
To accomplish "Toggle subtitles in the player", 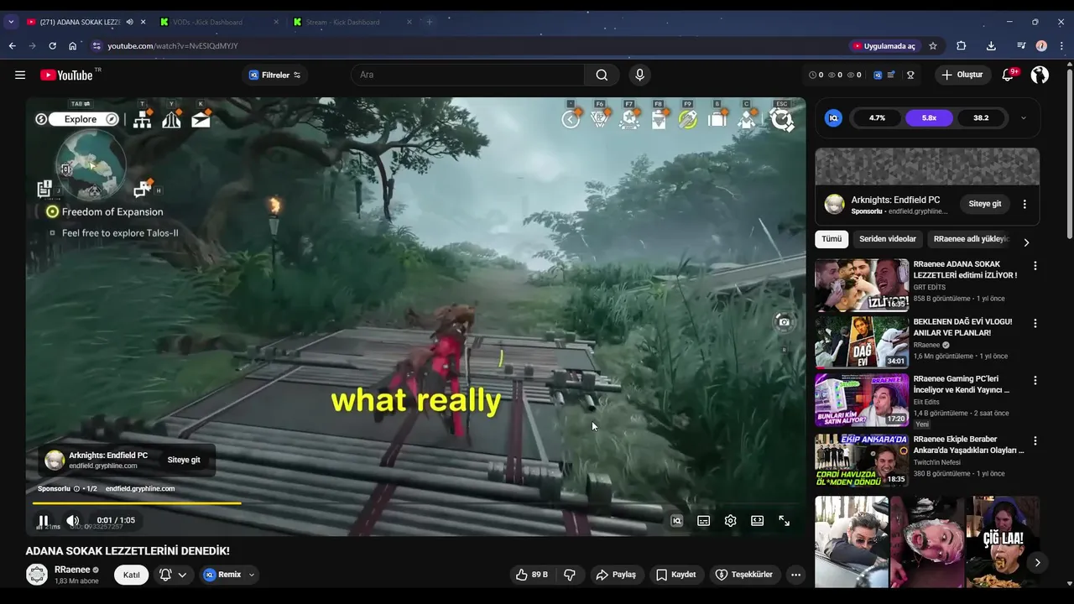I will [x=704, y=521].
